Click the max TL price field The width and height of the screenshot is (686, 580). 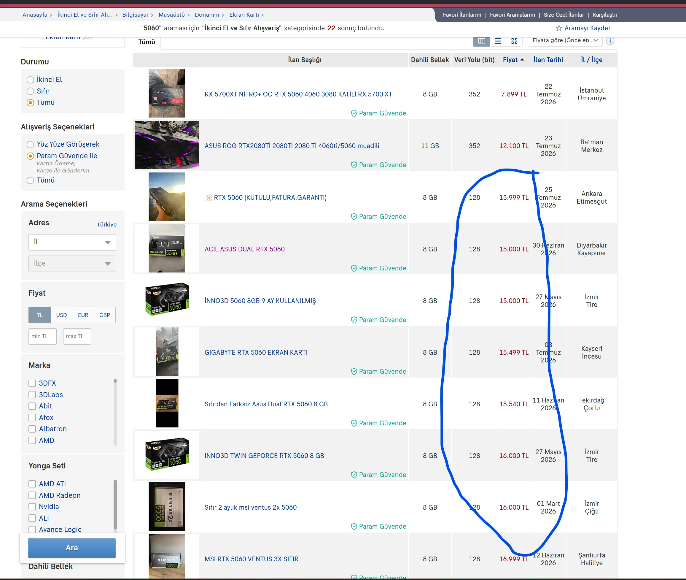pyautogui.click(x=77, y=336)
